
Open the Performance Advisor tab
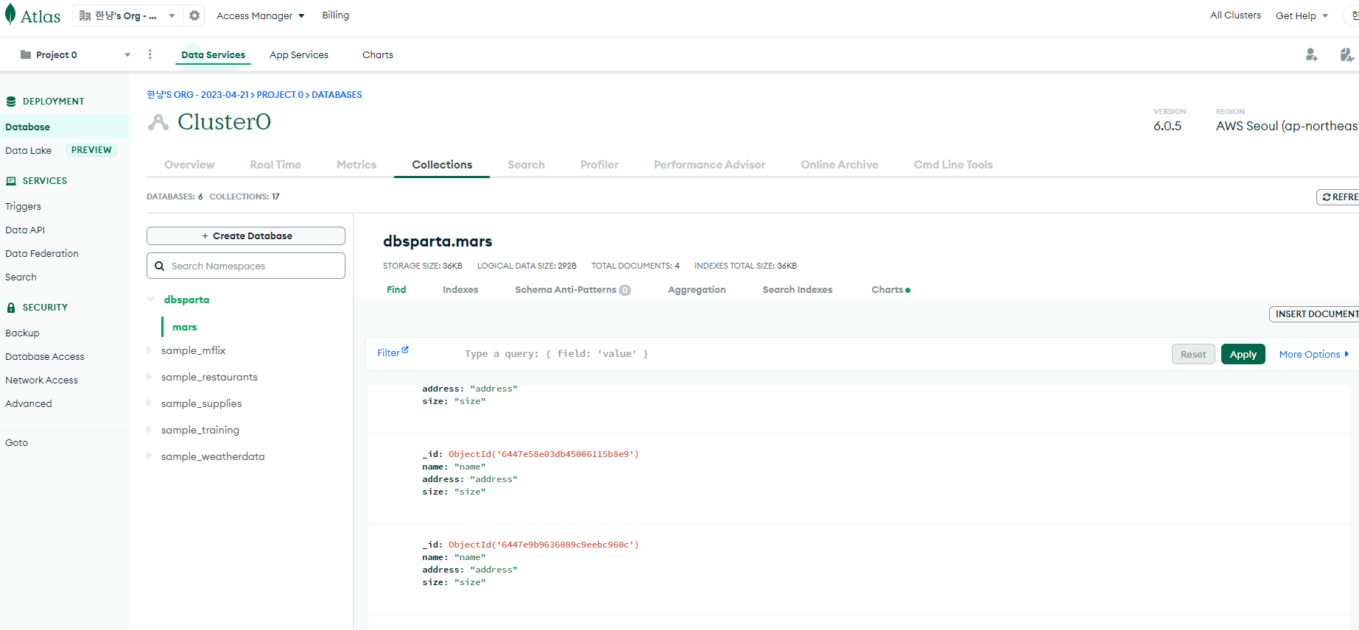tap(709, 165)
